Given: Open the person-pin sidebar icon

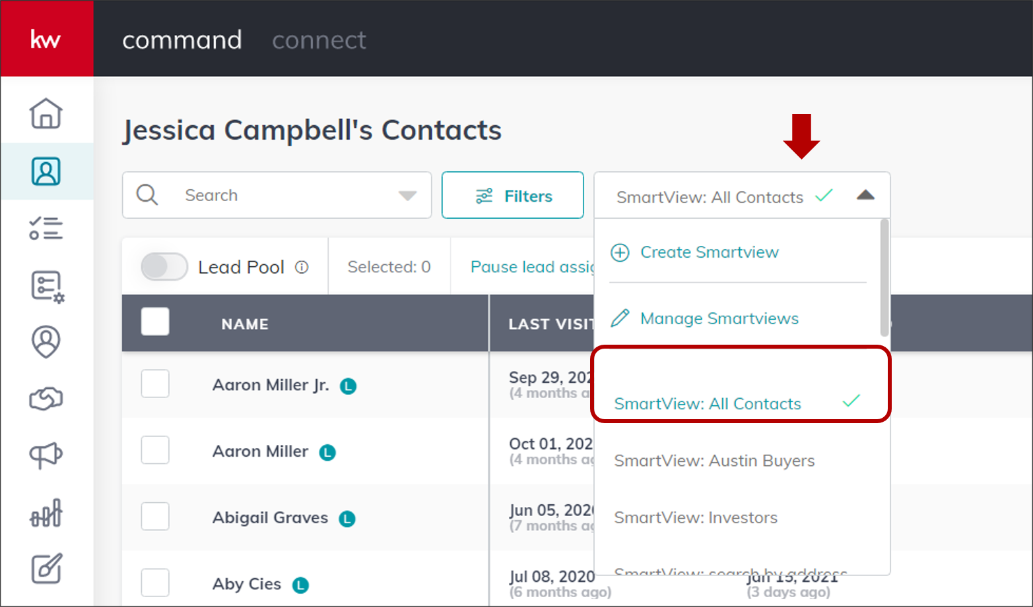Looking at the screenshot, I should pyautogui.click(x=46, y=342).
